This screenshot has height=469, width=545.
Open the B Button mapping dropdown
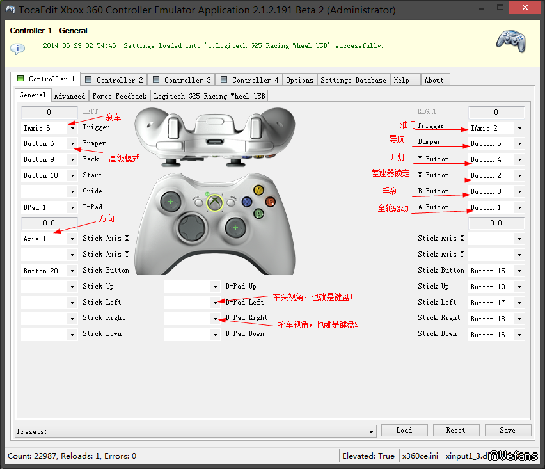[x=519, y=191]
